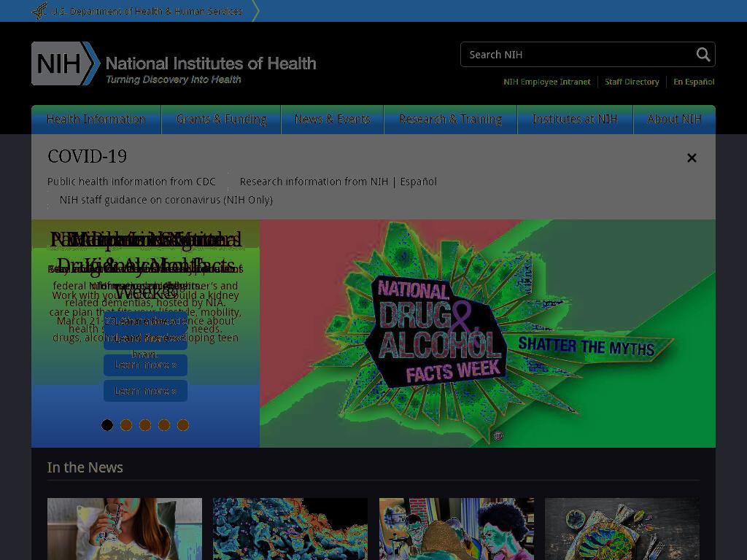Open the Research & Training menu
747x560 pixels.
(451, 119)
